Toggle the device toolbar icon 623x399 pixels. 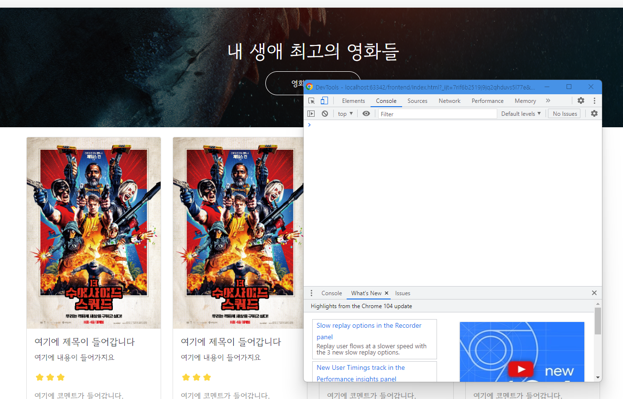324,101
